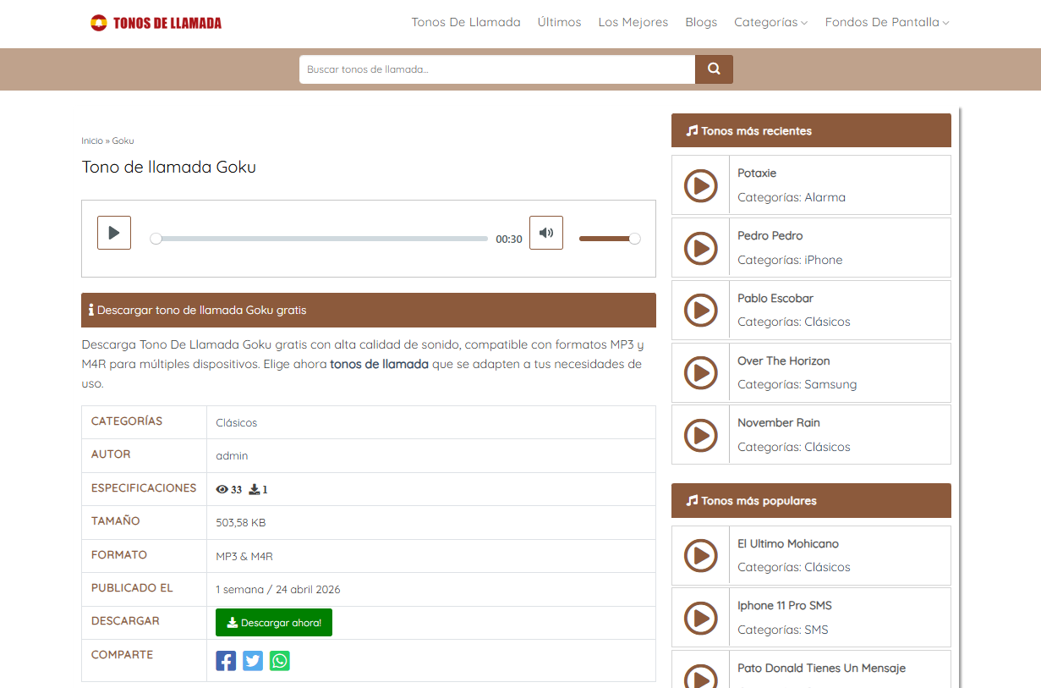Click the Goku breadcrumb link
This screenshot has height=688, width=1041.
point(123,141)
